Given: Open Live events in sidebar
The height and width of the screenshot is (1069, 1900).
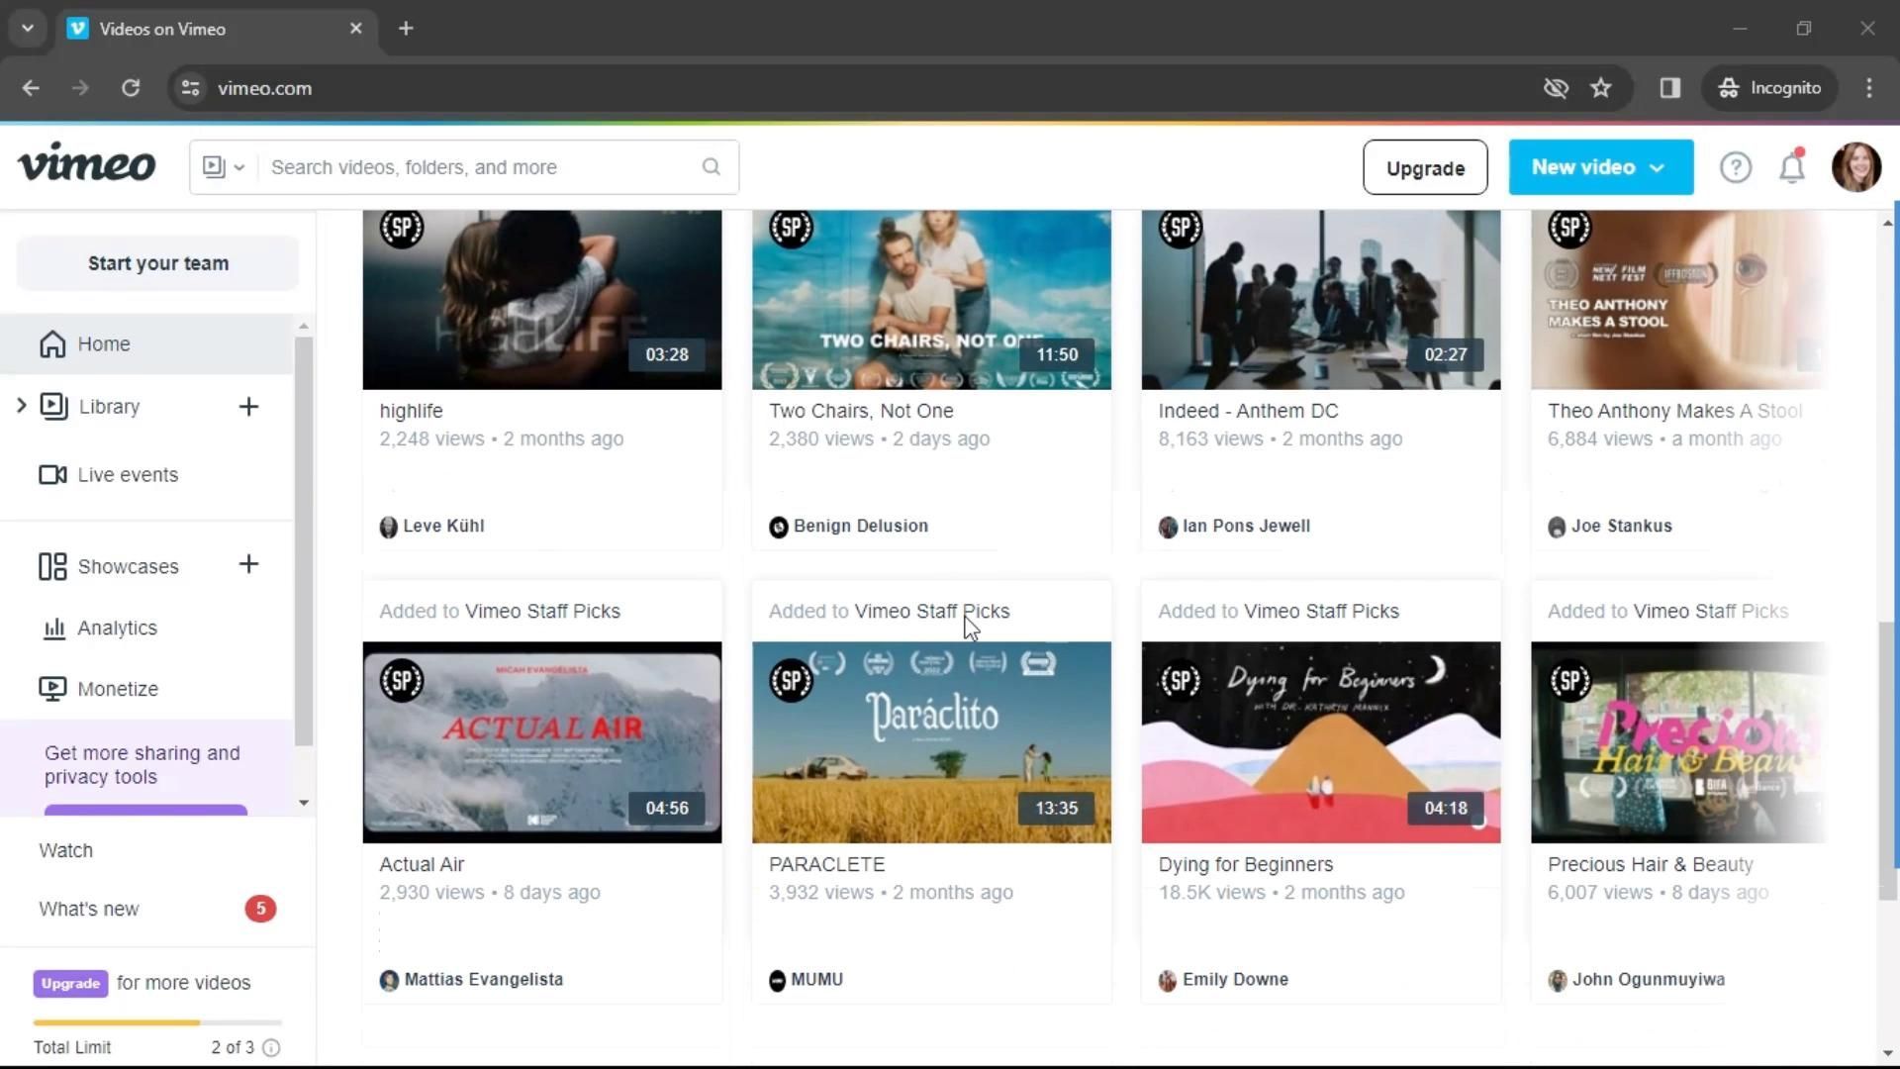Looking at the screenshot, I should [x=127, y=475].
